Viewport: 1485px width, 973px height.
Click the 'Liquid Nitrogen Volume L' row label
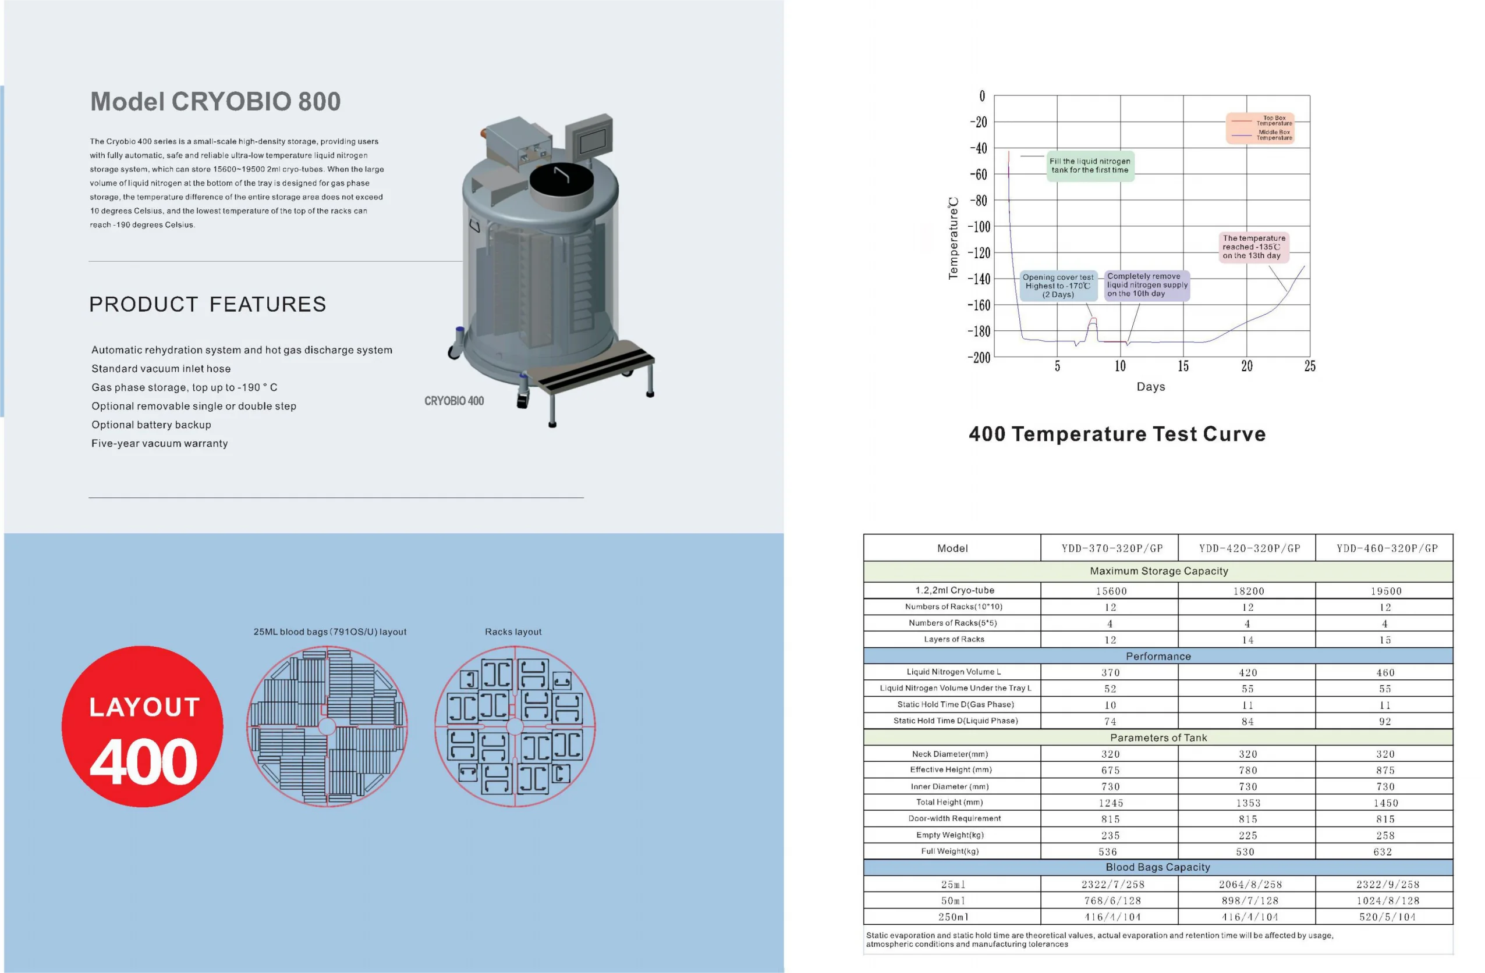click(x=954, y=671)
